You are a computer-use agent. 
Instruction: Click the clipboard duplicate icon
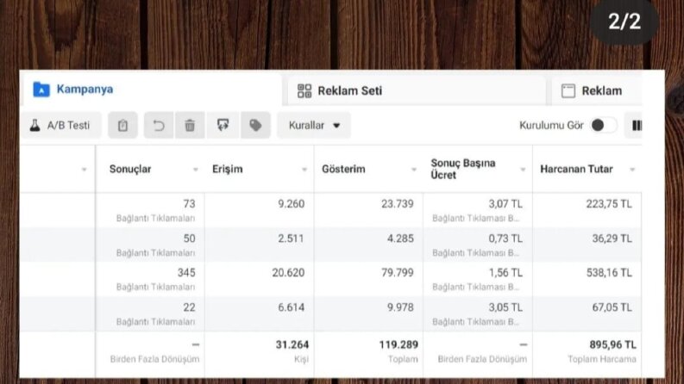click(x=122, y=126)
